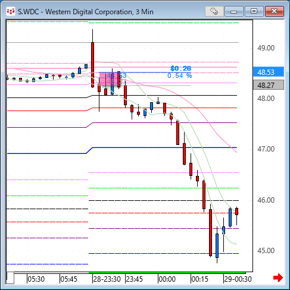290x290 pixels.
Task: Click the 47.00 price axis label
Action: click(266, 149)
